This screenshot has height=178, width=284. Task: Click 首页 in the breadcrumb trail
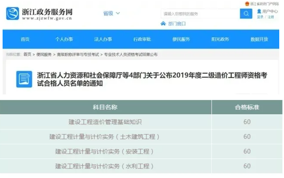click(27, 55)
